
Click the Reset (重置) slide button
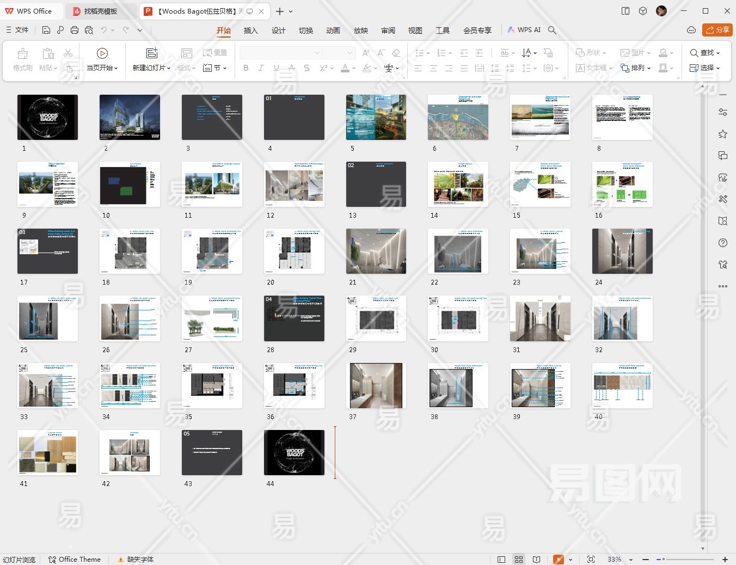215,53
